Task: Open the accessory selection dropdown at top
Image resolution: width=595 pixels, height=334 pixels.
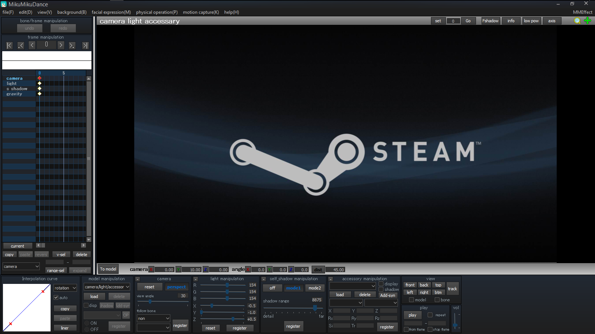Action: click(x=353, y=286)
